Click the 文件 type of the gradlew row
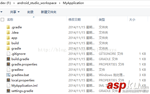This screenshot has height=94, width=150. pyautogui.click(x=102, y=70)
